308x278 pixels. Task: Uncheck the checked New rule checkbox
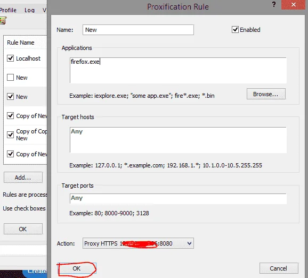(x=11, y=97)
